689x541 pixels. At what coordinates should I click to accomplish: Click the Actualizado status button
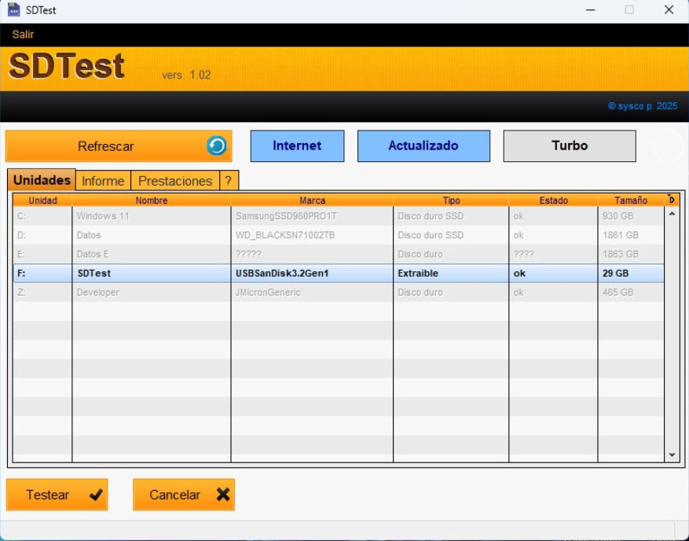point(423,145)
